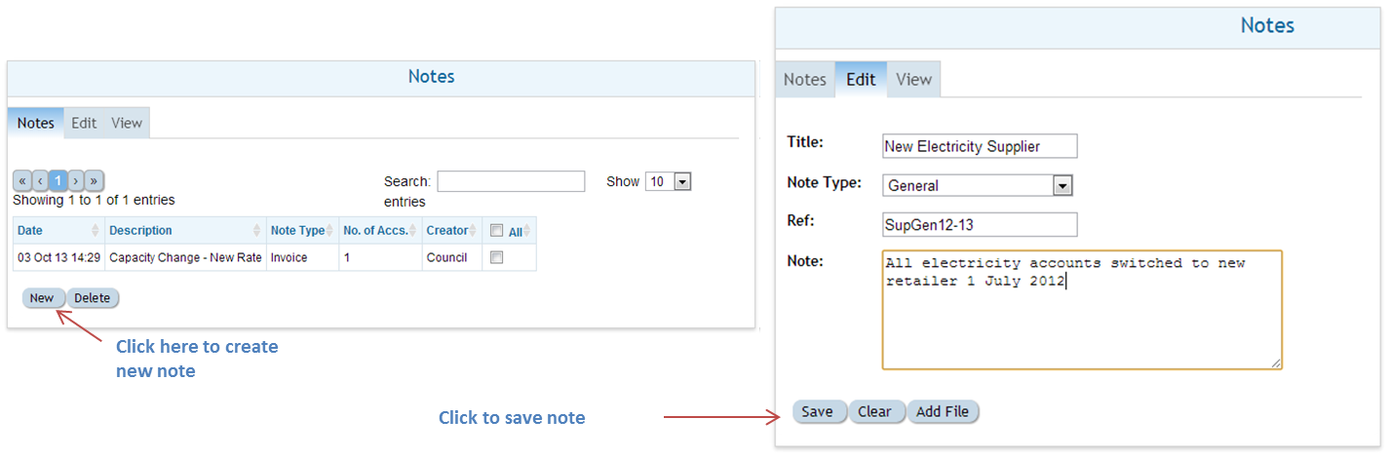This screenshot has height=457, width=1390.
Task: Save the note
Action: [817, 412]
